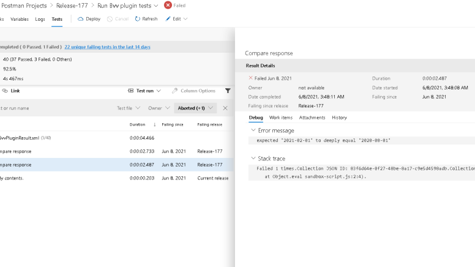
Task: Click the Deploy cloud icon
Action: (x=80, y=19)
